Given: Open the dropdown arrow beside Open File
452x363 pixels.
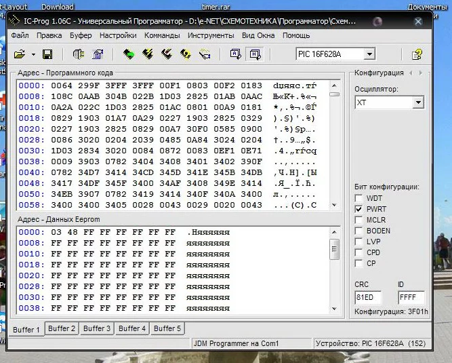Looking at the screenshot, I should click(x=33, y=54).
